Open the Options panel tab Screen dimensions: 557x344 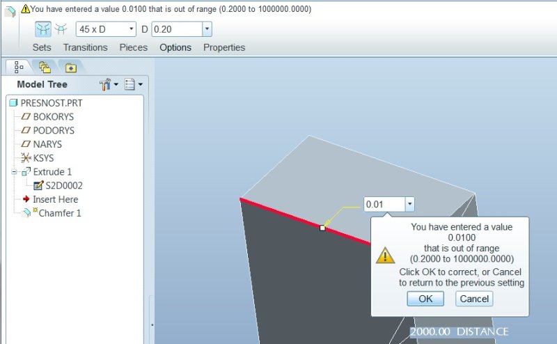pos(175,47)
